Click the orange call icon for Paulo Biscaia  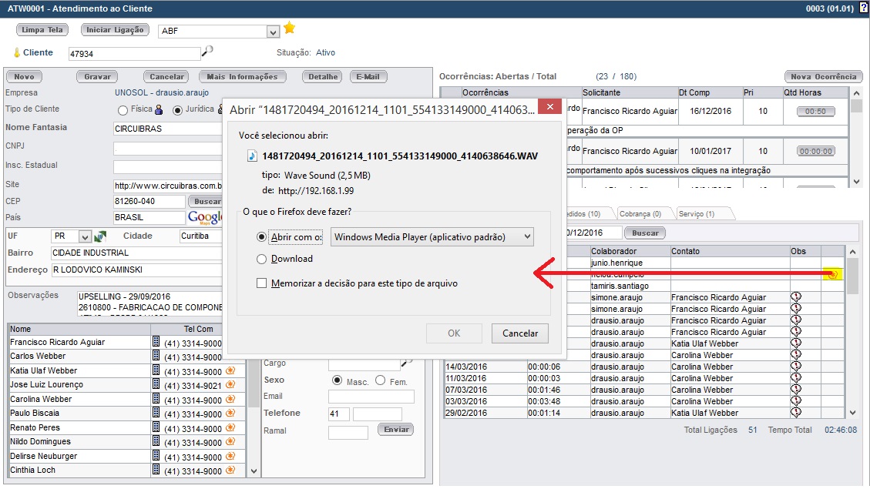tap(230, 414)
